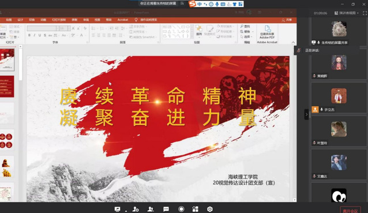Click the 共享 share button in PowerPoint

(287, 20)
